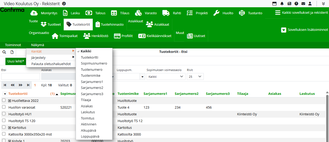
Task: Expand the Huollettava 2022 row
Action: (10, 101)
